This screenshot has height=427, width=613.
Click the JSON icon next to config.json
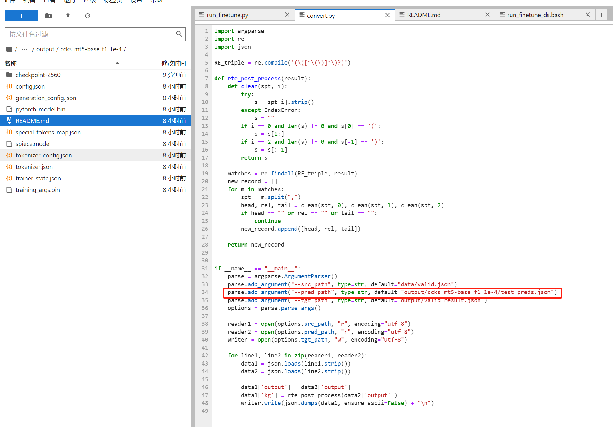tap(9, 86)
